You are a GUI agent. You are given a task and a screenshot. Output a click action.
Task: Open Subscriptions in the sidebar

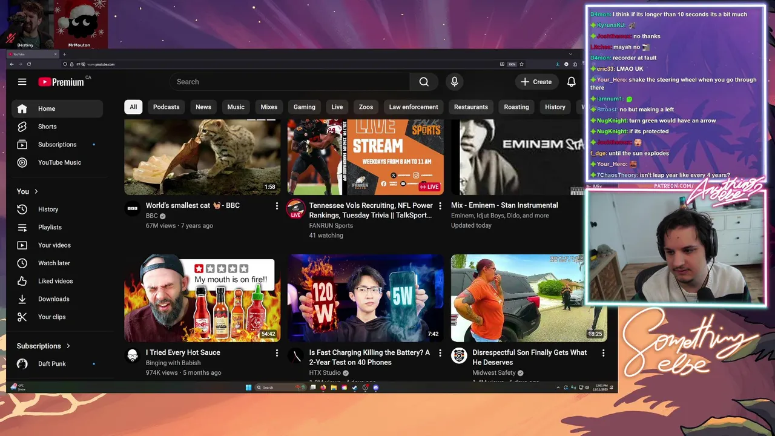coord(57,145)
